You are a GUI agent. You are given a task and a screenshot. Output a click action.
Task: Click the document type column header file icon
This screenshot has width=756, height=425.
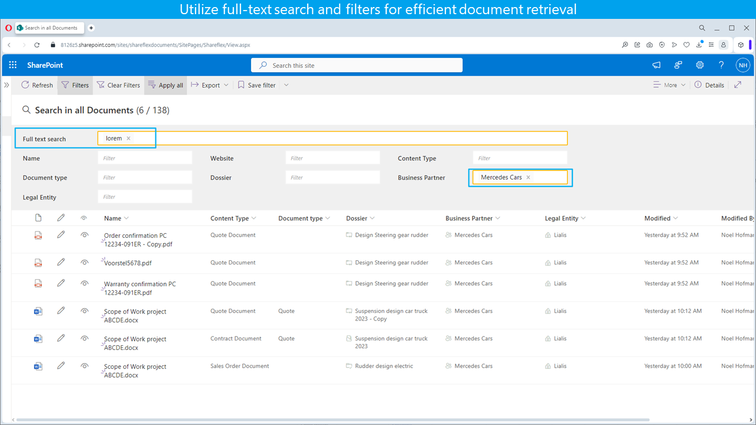[x=38, y=218]
